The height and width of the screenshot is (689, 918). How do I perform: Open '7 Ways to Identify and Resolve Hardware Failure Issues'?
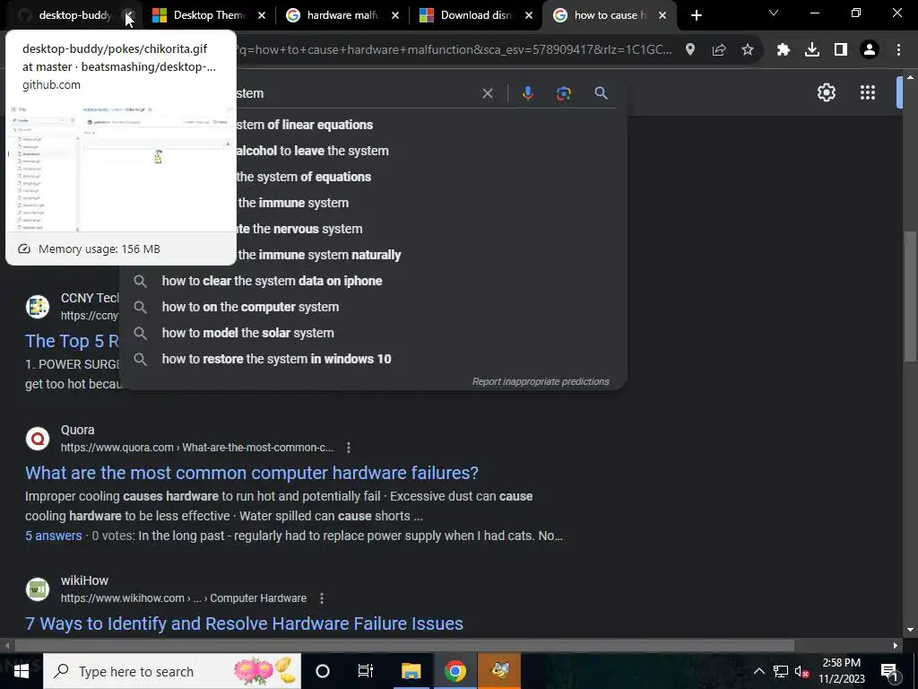244,624
